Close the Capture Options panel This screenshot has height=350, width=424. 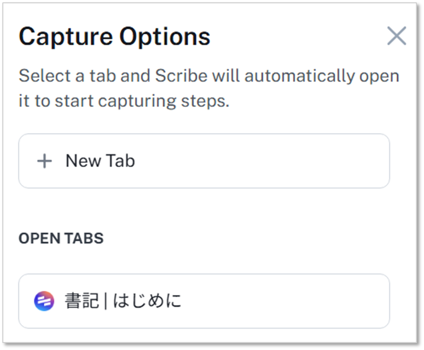[396, 36]
